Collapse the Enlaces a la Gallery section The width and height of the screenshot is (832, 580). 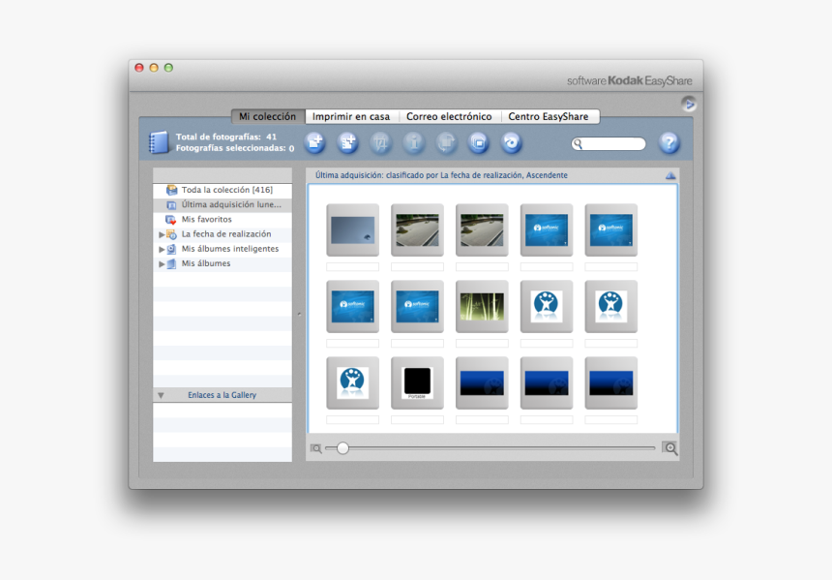[x=162, y=395]
